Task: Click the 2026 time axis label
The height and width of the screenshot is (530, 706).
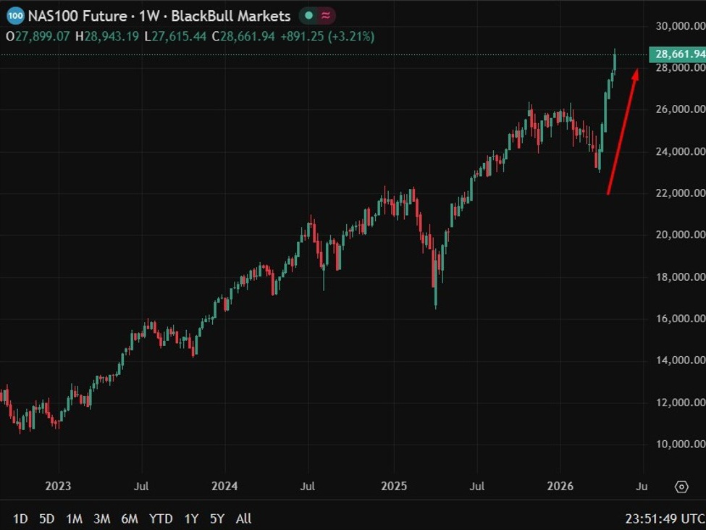Action: pos(560,487)
